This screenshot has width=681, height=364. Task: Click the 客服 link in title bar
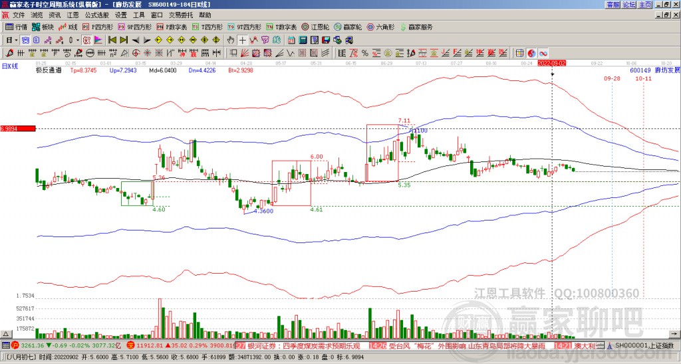[613, 5]
